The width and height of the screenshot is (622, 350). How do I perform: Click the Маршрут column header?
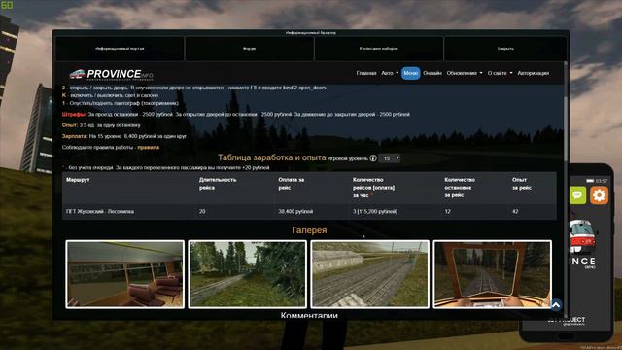point(78,180)
